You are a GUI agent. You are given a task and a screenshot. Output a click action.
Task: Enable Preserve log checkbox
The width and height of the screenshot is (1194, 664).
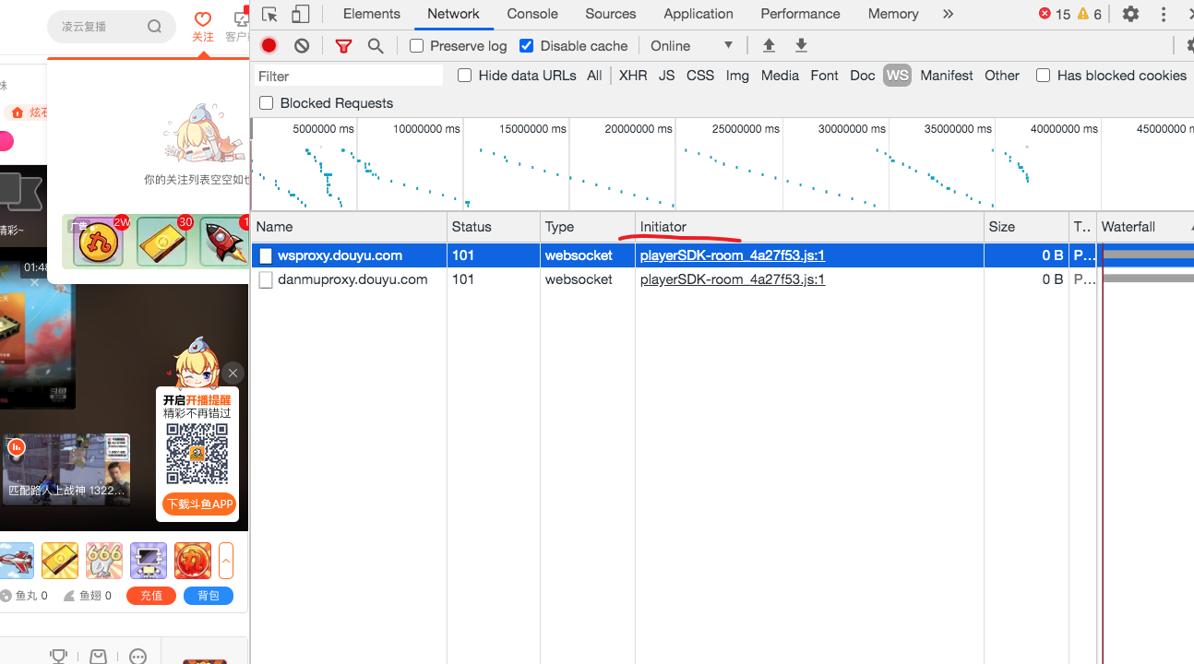pos(417,45)
